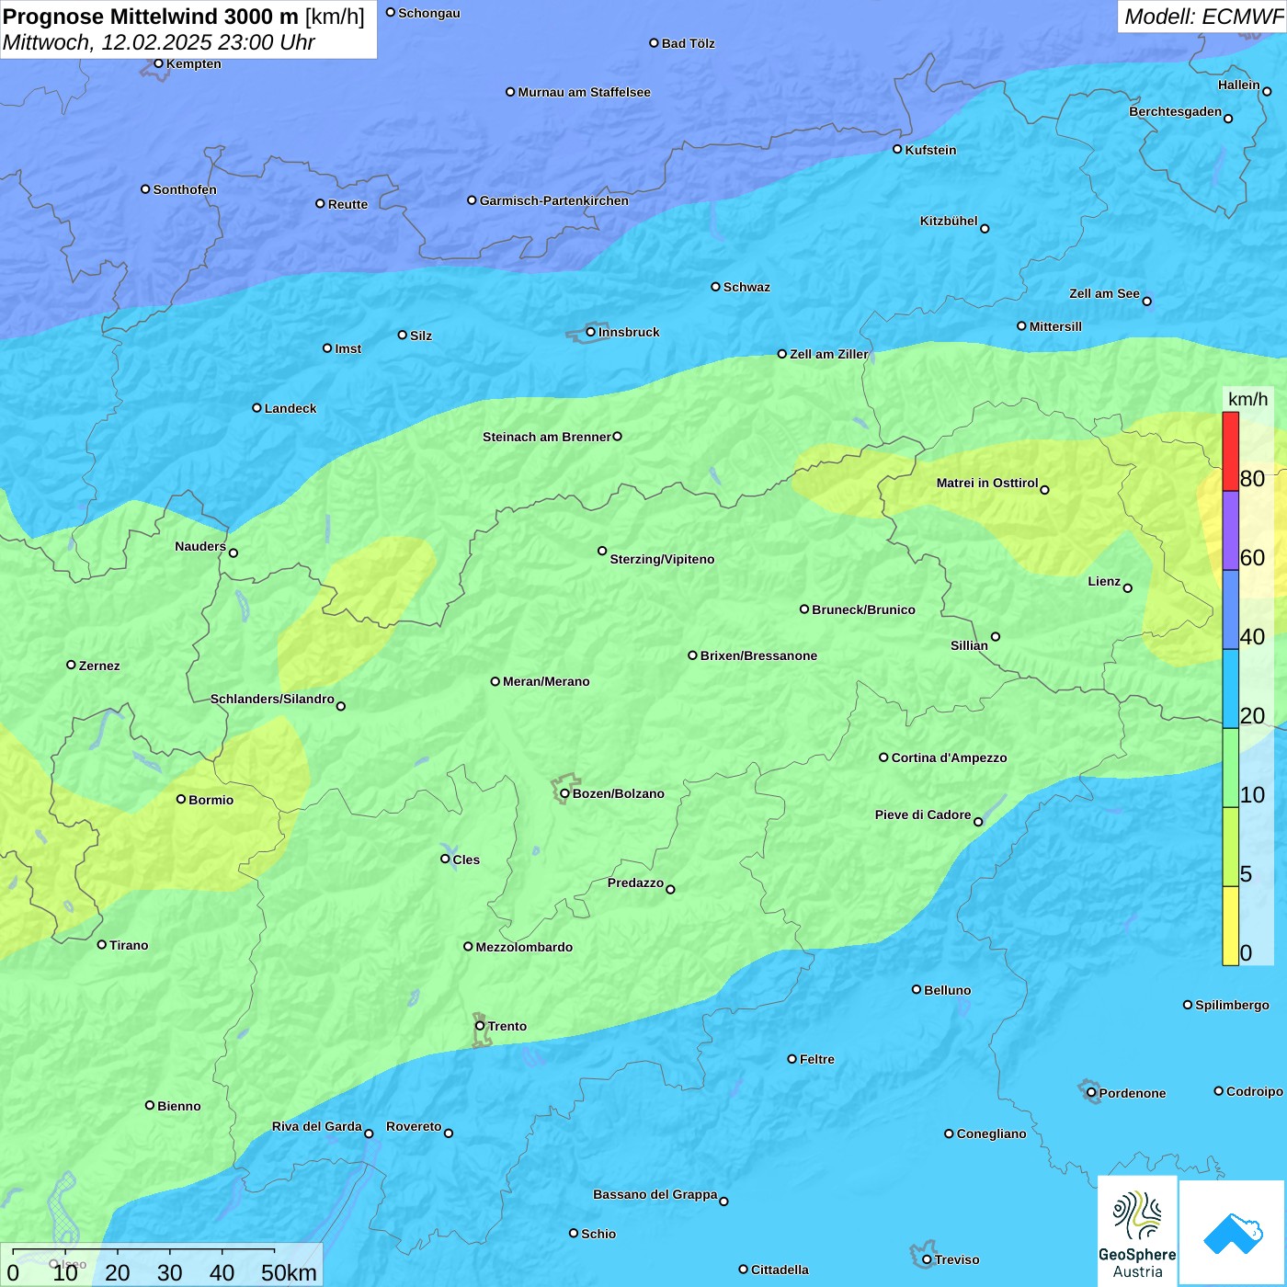The image size is (1287, 1287).
Task: Click the GeoSphere Austria logo
Action: [1137, 1231]
